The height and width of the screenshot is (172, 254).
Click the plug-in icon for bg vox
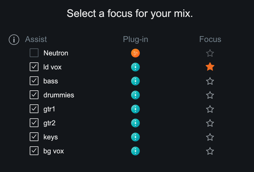135,151
